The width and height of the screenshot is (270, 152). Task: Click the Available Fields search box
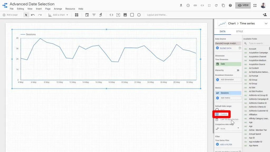coord(256,43)
